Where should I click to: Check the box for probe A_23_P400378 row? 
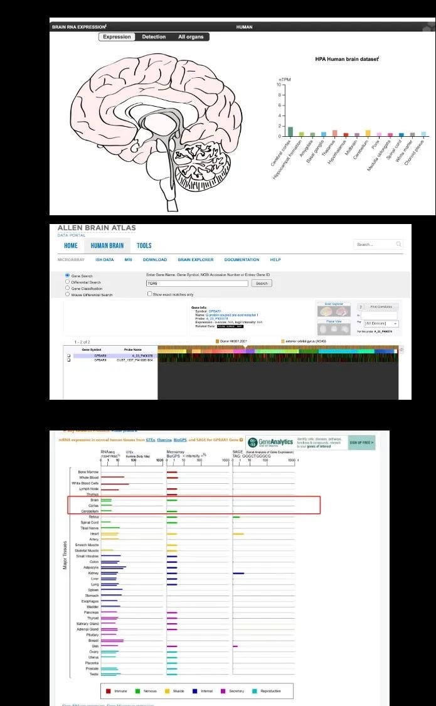tap(69, 356)
